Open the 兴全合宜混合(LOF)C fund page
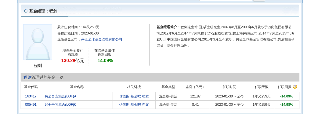Viewport: 320px width, 114px height. tap(60, 105)
